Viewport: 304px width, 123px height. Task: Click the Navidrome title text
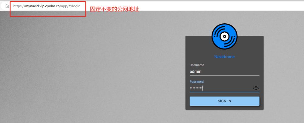(224, 57)
